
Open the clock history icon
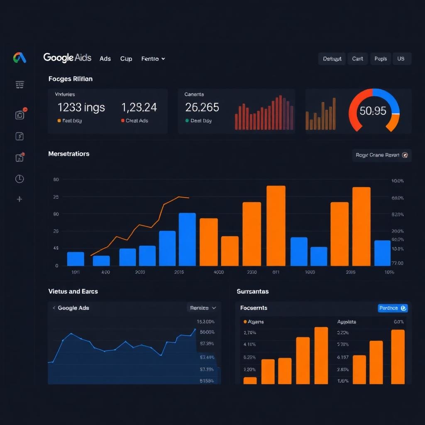[20, 178]
